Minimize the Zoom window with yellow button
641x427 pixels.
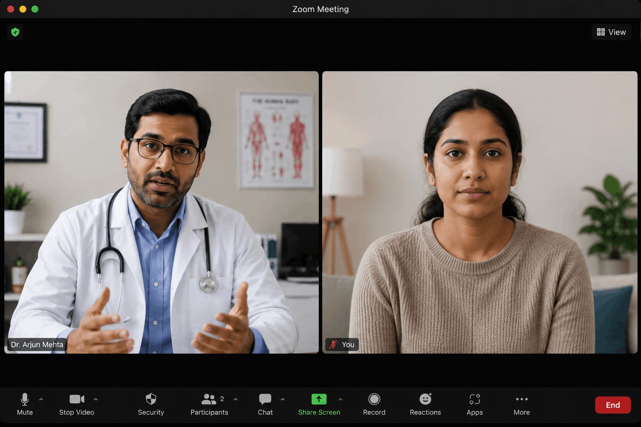[x=23, y=9]
